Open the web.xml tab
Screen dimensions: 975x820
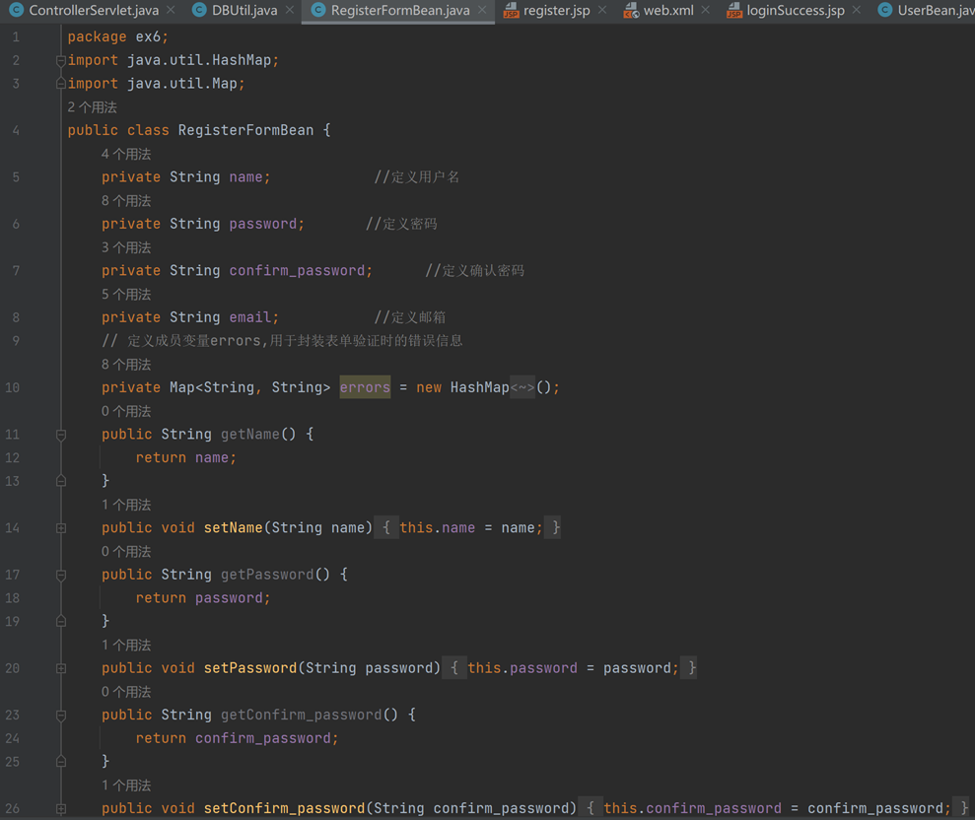(x=668, y=11)
